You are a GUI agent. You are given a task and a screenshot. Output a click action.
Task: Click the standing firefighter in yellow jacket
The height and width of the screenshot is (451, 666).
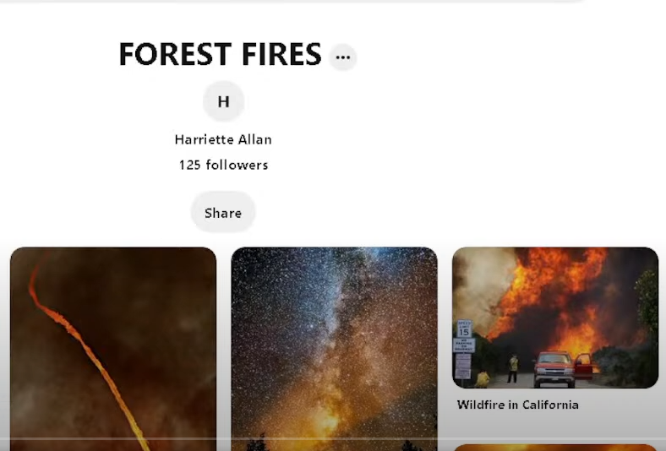513,368
